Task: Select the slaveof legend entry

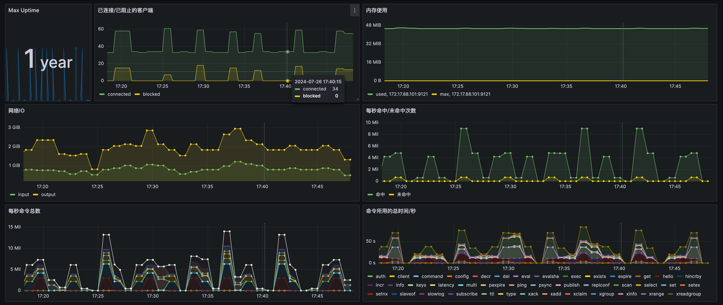Action: click(408, 294)
